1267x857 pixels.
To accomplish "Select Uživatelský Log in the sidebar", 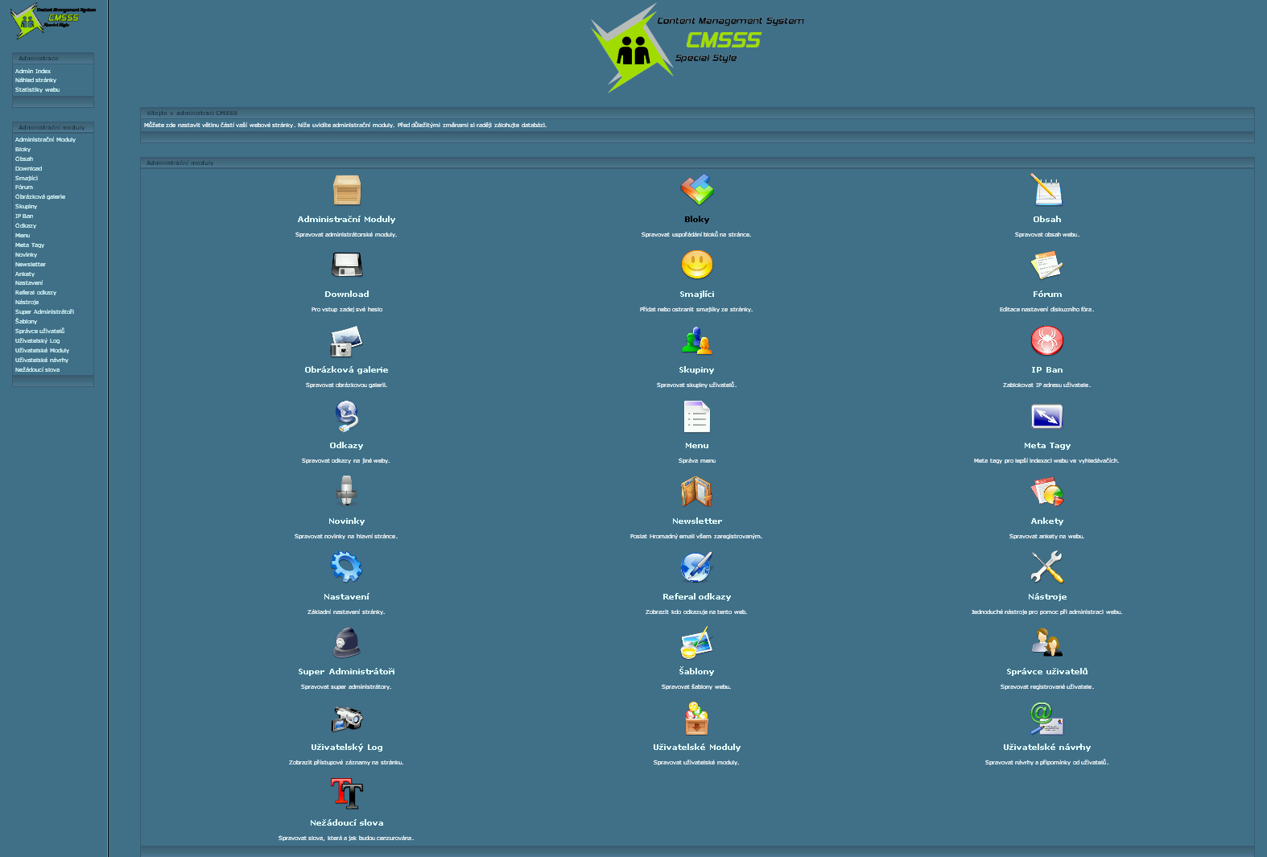I will pyautogui.click(x=38, y=341).
